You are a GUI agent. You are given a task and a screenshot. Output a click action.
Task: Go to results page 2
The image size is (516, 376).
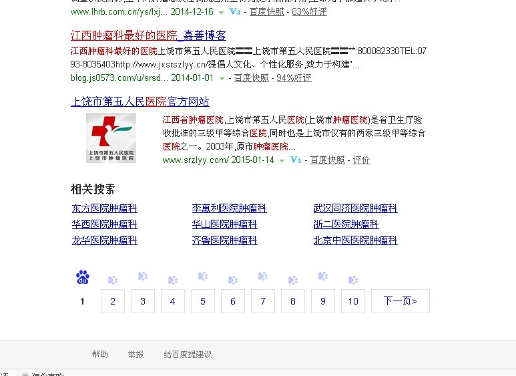click(113, 301)
